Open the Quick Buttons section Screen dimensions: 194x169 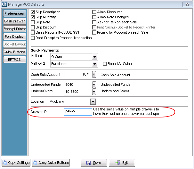[x=15, y=52]
